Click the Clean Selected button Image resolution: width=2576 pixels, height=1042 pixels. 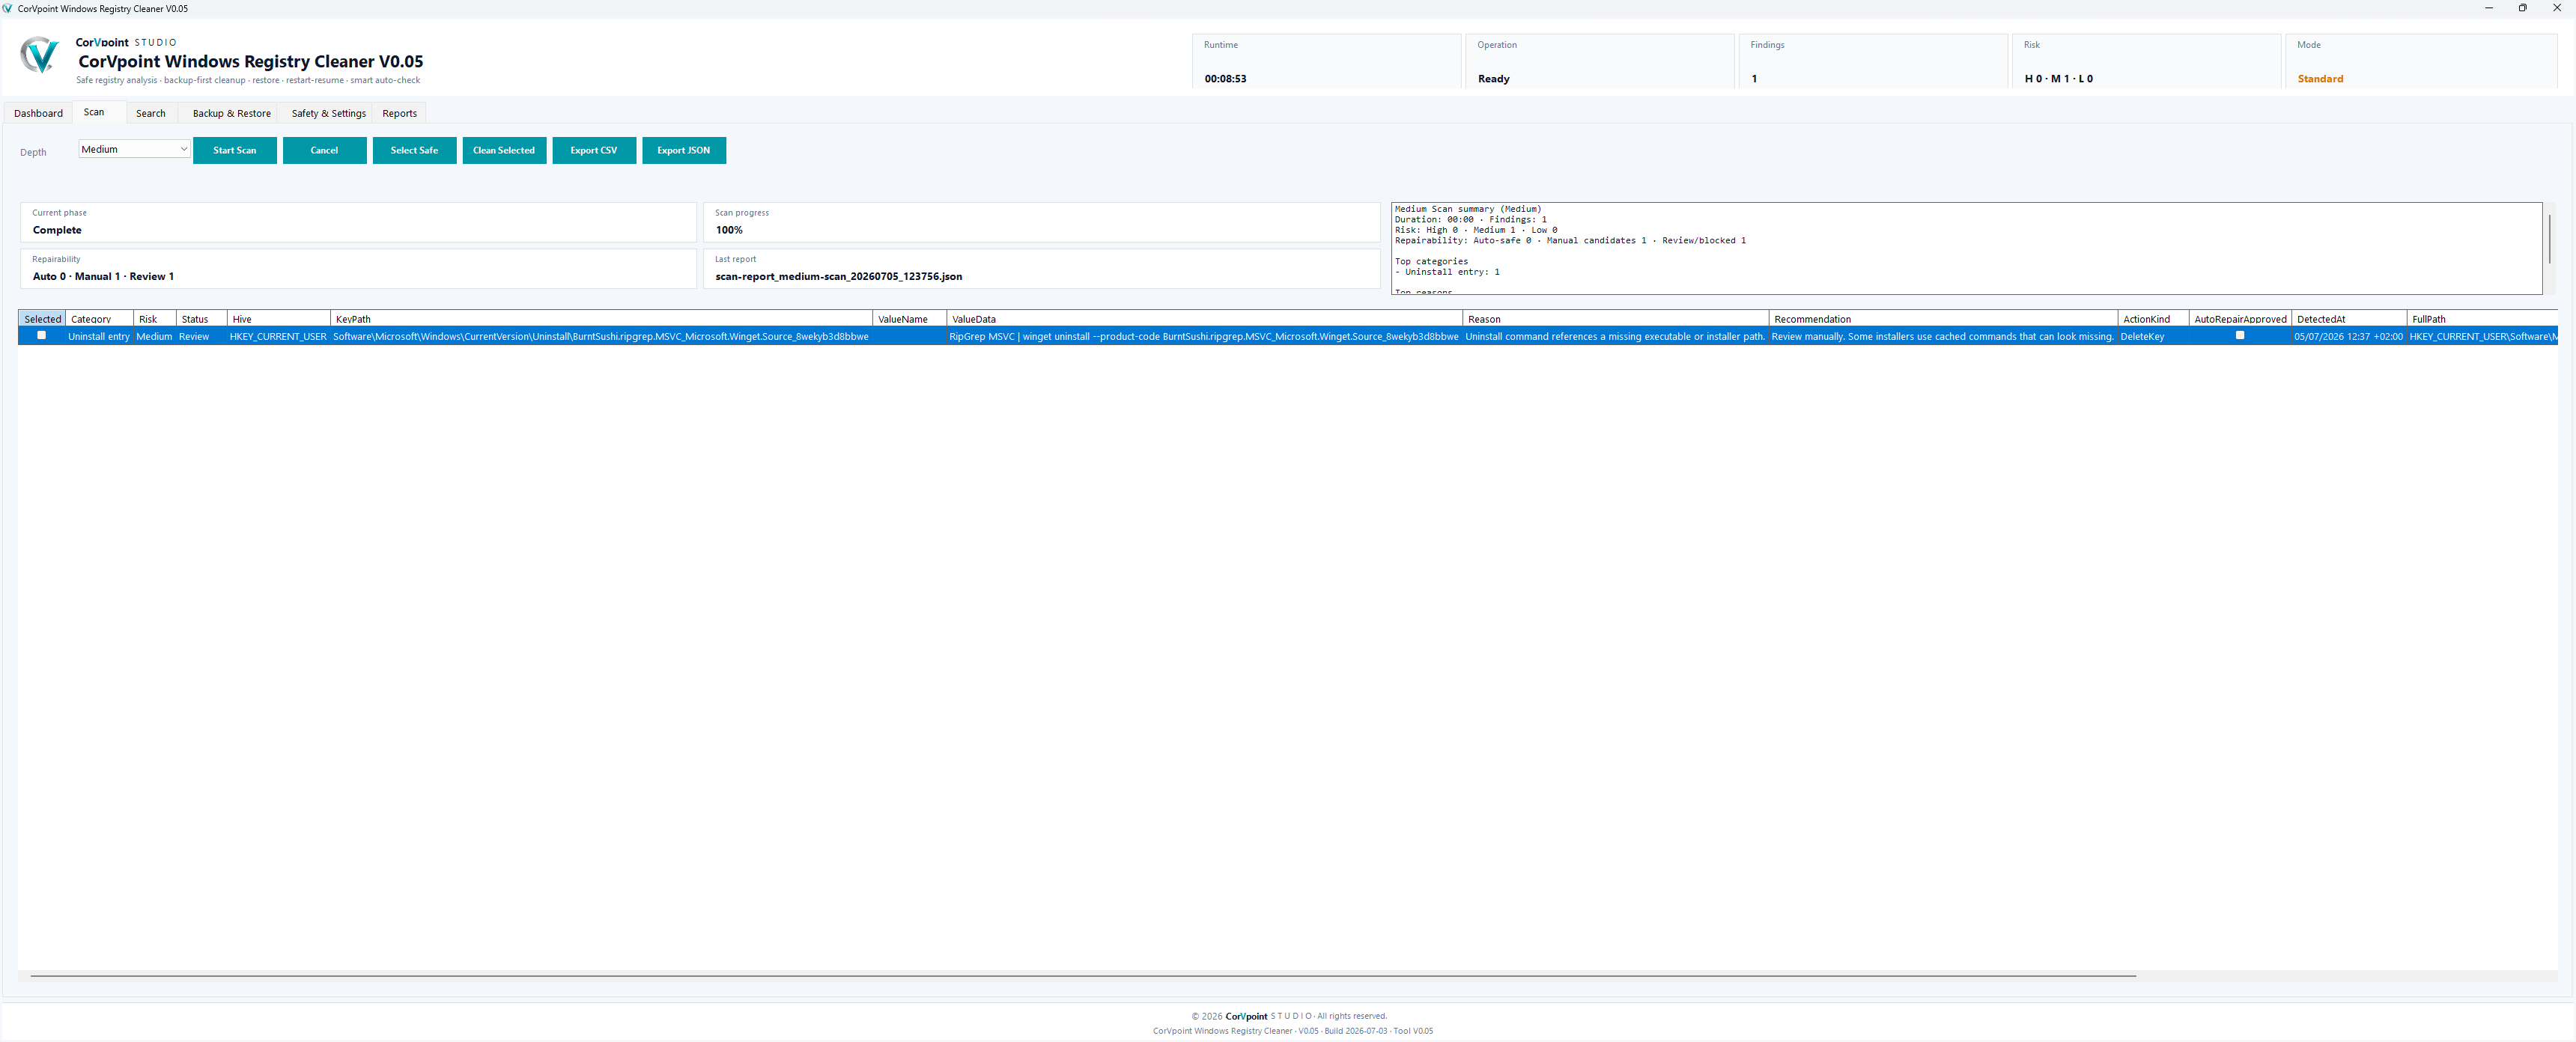(x=504, y=150)
